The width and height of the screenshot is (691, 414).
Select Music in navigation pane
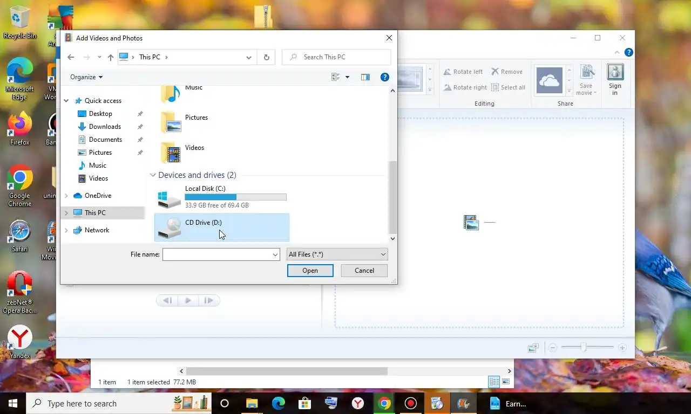pos(98,165)
